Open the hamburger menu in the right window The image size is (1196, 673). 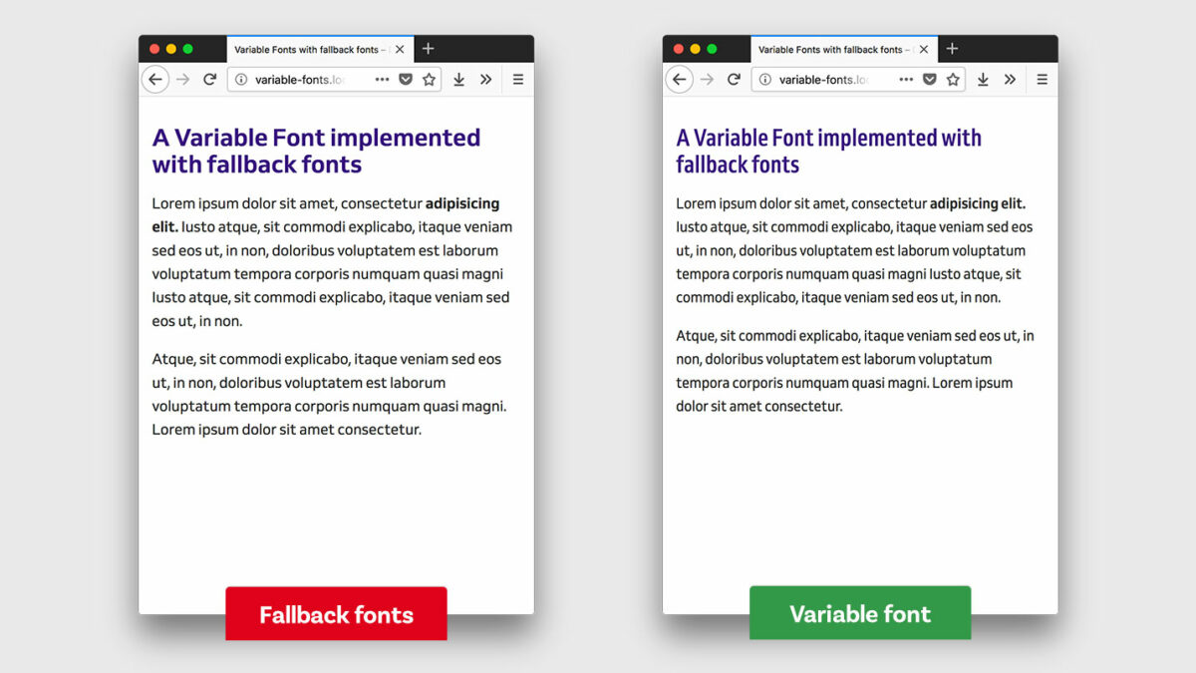(x=1042, y=79)
